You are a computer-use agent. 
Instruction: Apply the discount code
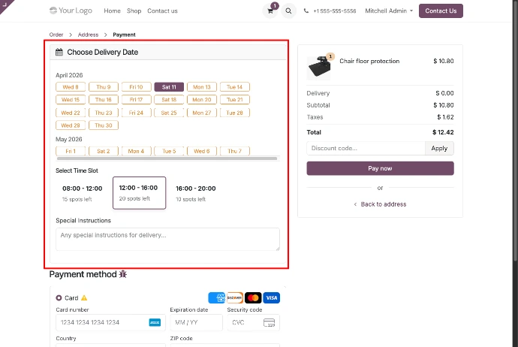point(439,149)
